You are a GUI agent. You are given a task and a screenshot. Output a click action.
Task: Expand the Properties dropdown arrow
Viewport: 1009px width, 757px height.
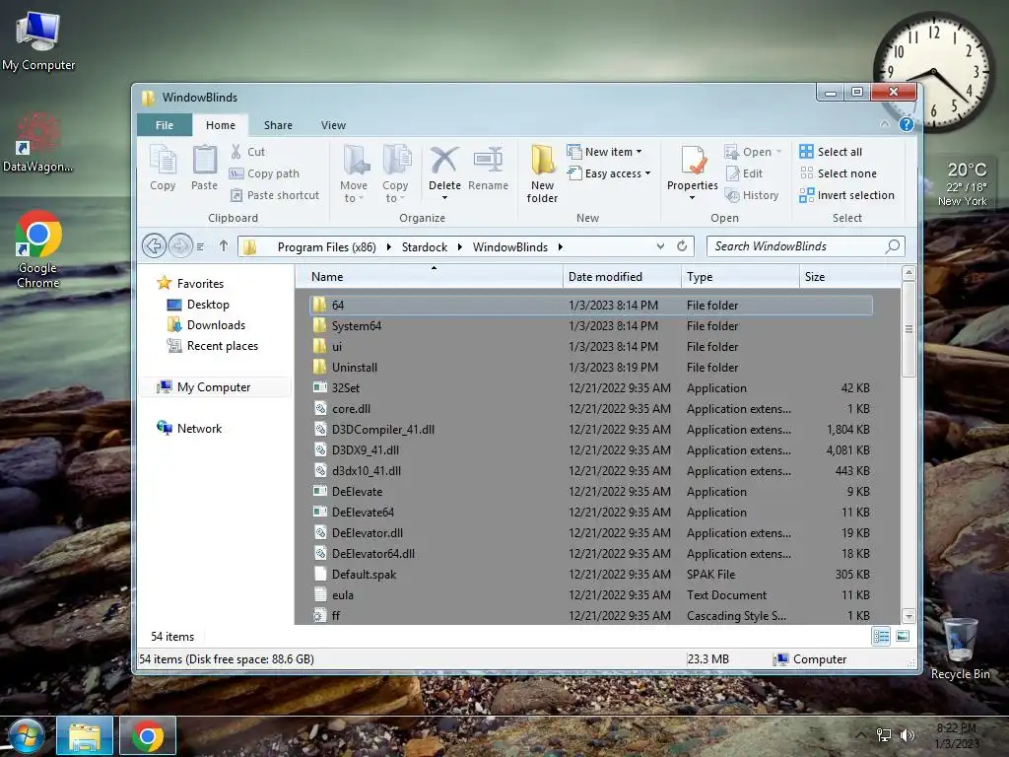(x=693, y=197)
